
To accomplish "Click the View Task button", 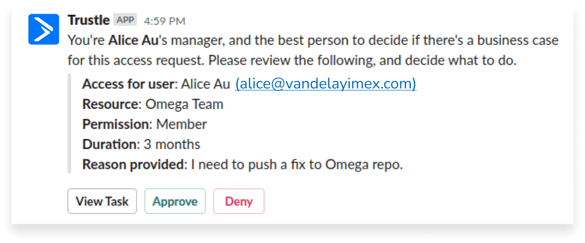I will pos(102,201).
